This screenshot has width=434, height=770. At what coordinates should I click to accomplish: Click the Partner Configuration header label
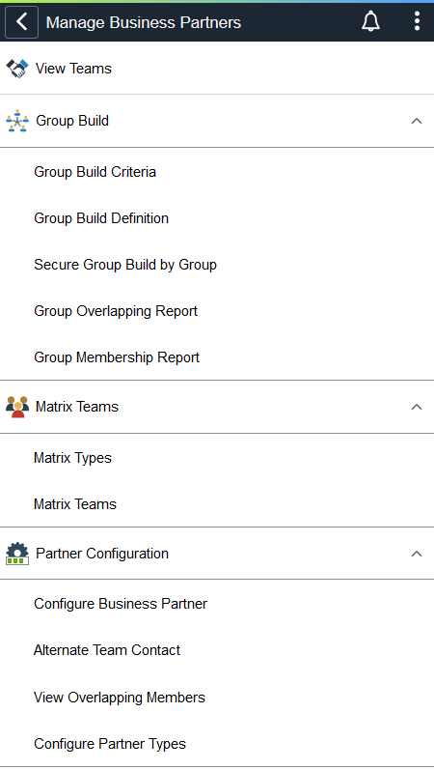click(x=102, y=554)
